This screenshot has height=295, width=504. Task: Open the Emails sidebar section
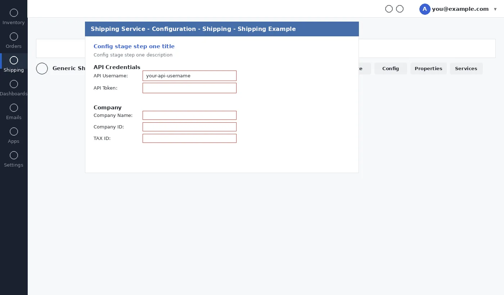point(14,112)
